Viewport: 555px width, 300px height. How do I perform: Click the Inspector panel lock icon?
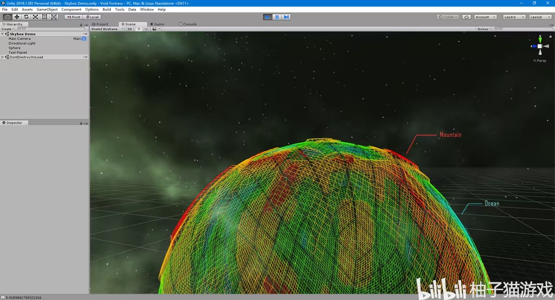[x=81, y=123]
